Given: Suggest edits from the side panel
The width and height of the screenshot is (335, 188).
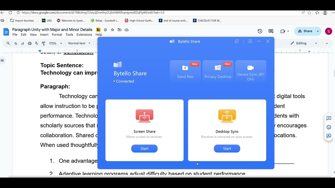Looking at the screenshot, I should (329, 136).
